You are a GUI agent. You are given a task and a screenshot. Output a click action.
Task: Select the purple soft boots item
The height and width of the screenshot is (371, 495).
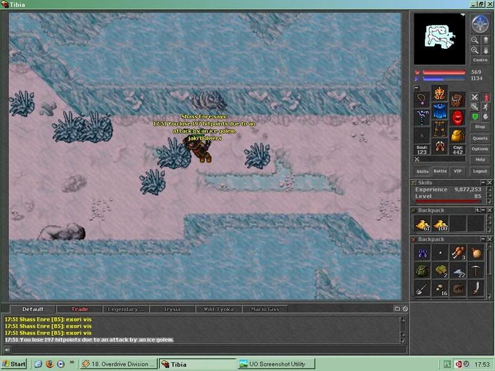click(x=422, y=253)
